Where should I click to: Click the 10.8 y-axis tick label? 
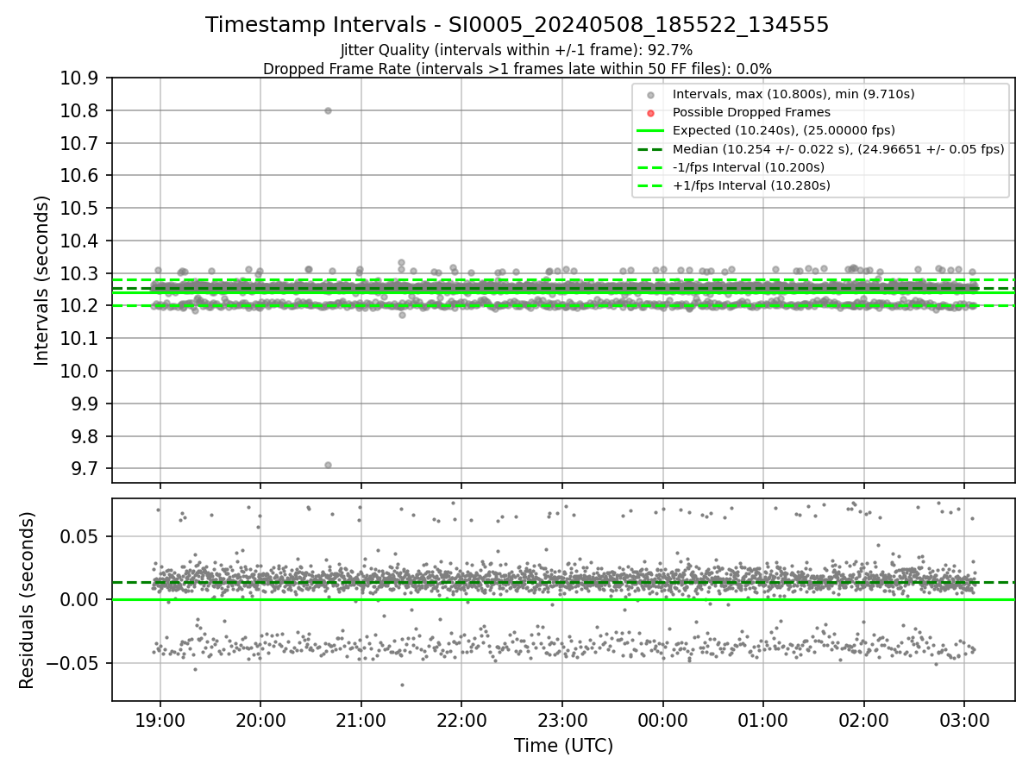tap(79, 110)
